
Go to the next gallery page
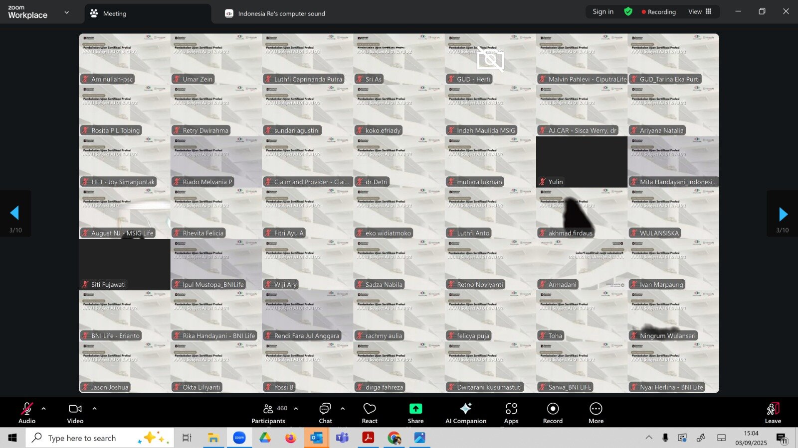pos(783,214)
